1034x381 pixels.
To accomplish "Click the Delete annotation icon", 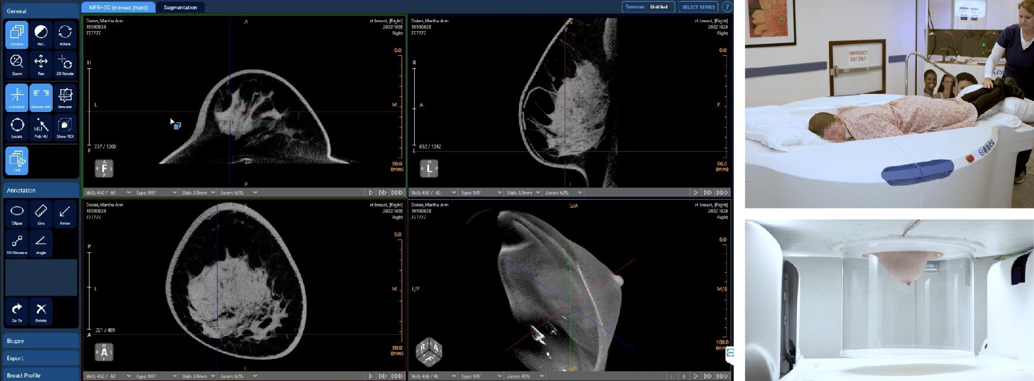I will coord(40,311).
